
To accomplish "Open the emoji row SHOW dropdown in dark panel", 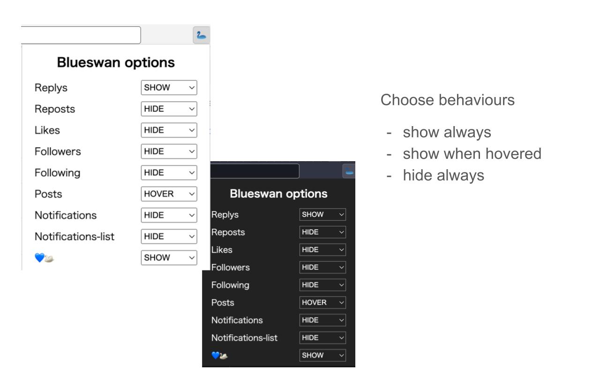I will click(x=322, y=355).
